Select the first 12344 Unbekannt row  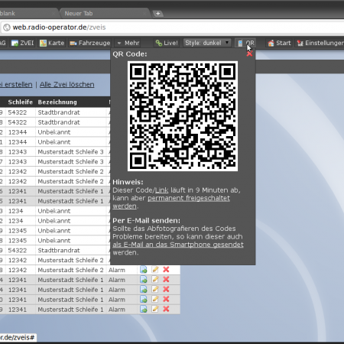(x=55, y=132)
